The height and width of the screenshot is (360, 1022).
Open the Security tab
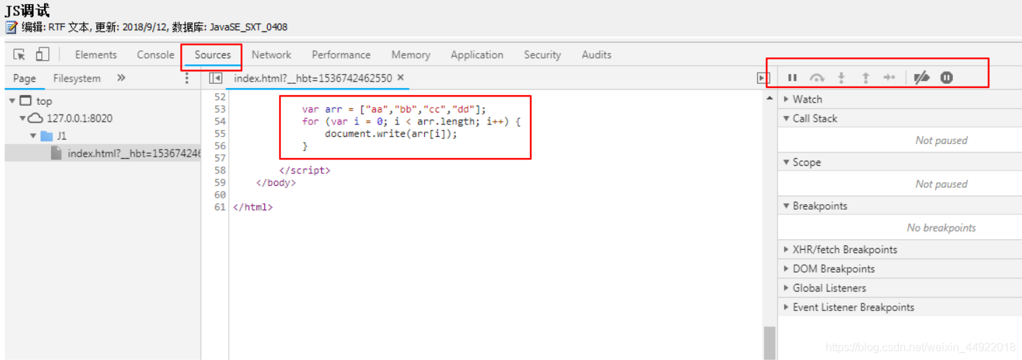pyautogui.click(x=542, y=55)
